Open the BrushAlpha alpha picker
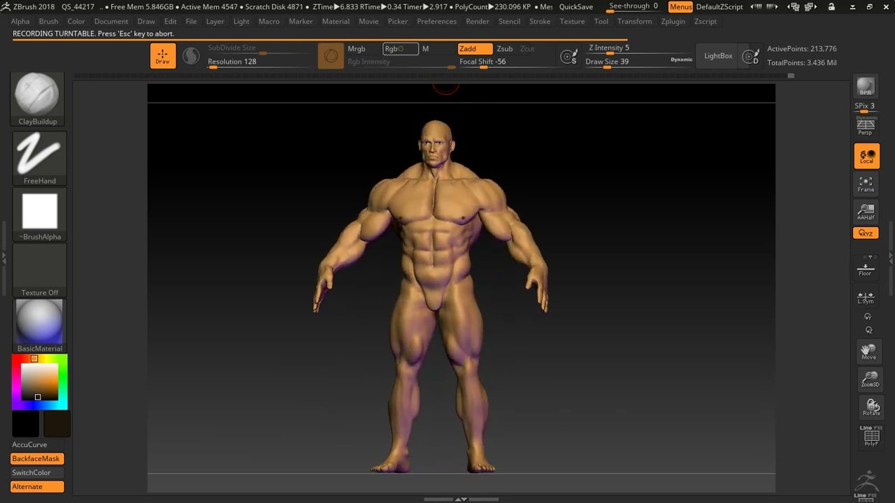This screenshot has height=503, width=895. tap(39, 215)
